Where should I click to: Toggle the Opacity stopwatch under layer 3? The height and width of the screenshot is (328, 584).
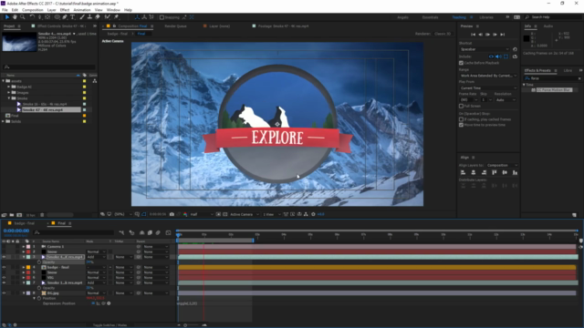coord(39,262)
